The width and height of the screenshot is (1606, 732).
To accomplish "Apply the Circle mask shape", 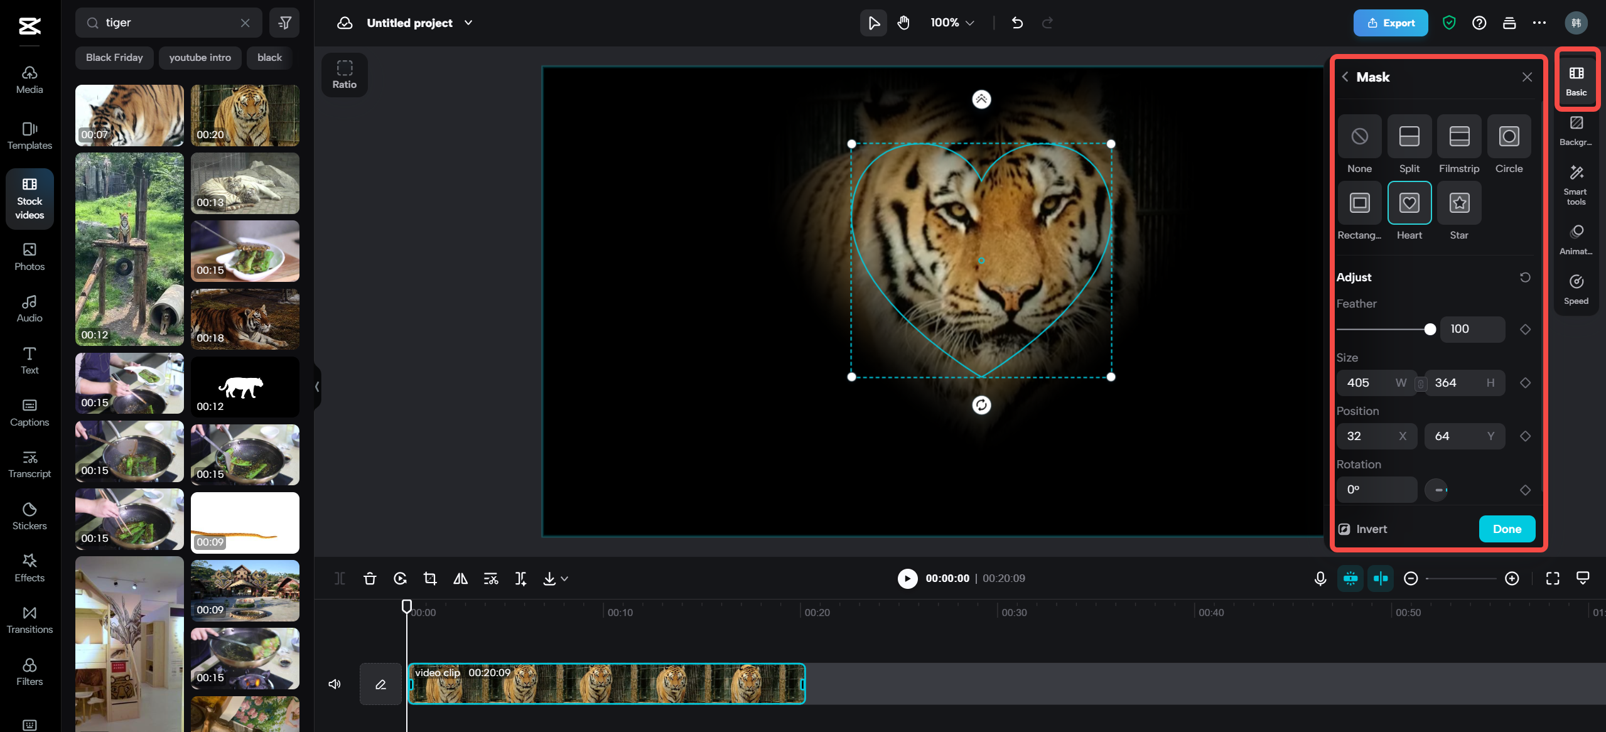I will 1508,137.
